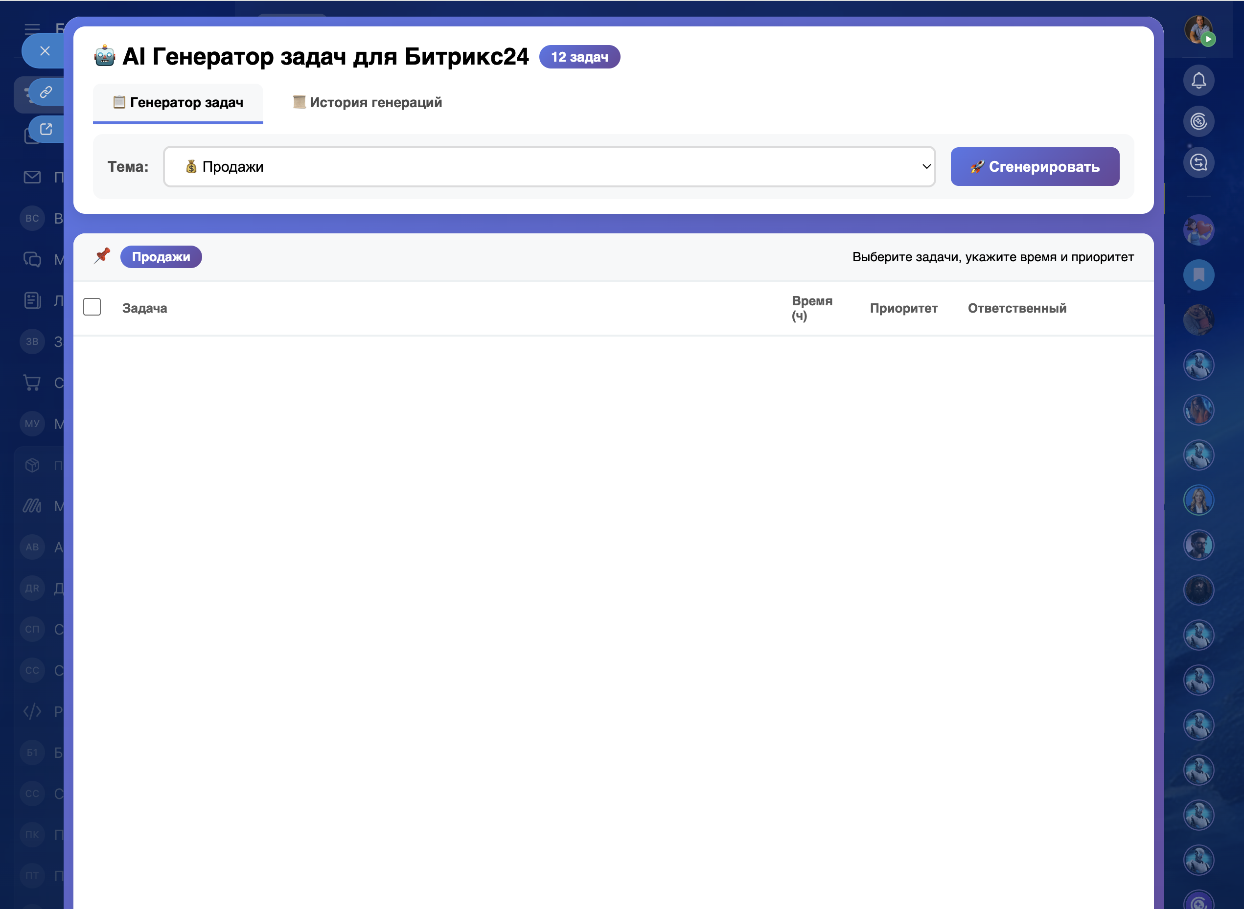Click the Продажи tag pill
Viewport: 1244px width, 909px height.
click(161, 257)
